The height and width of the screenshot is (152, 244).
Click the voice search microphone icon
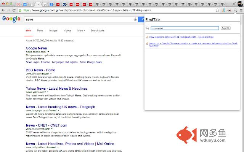pos(135,19)
